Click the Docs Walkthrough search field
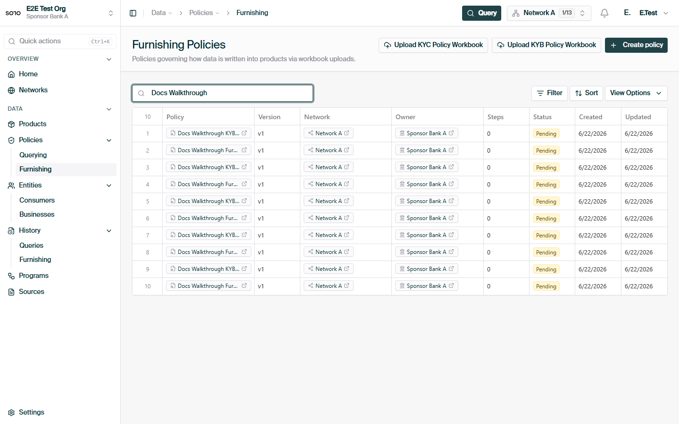This screenshot has width=679, height=424. coord(223,93)
